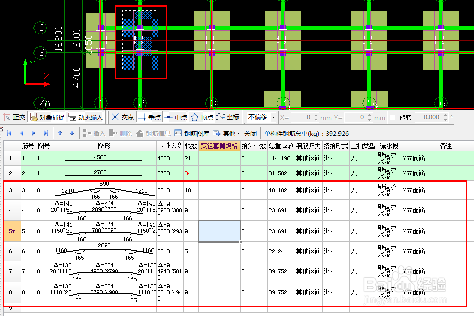
Task: Activate the 顶点 vertex snap tool
Action: pos(202,117)
